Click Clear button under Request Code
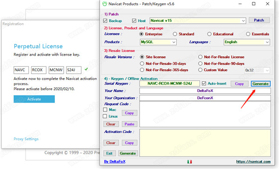 111,124
